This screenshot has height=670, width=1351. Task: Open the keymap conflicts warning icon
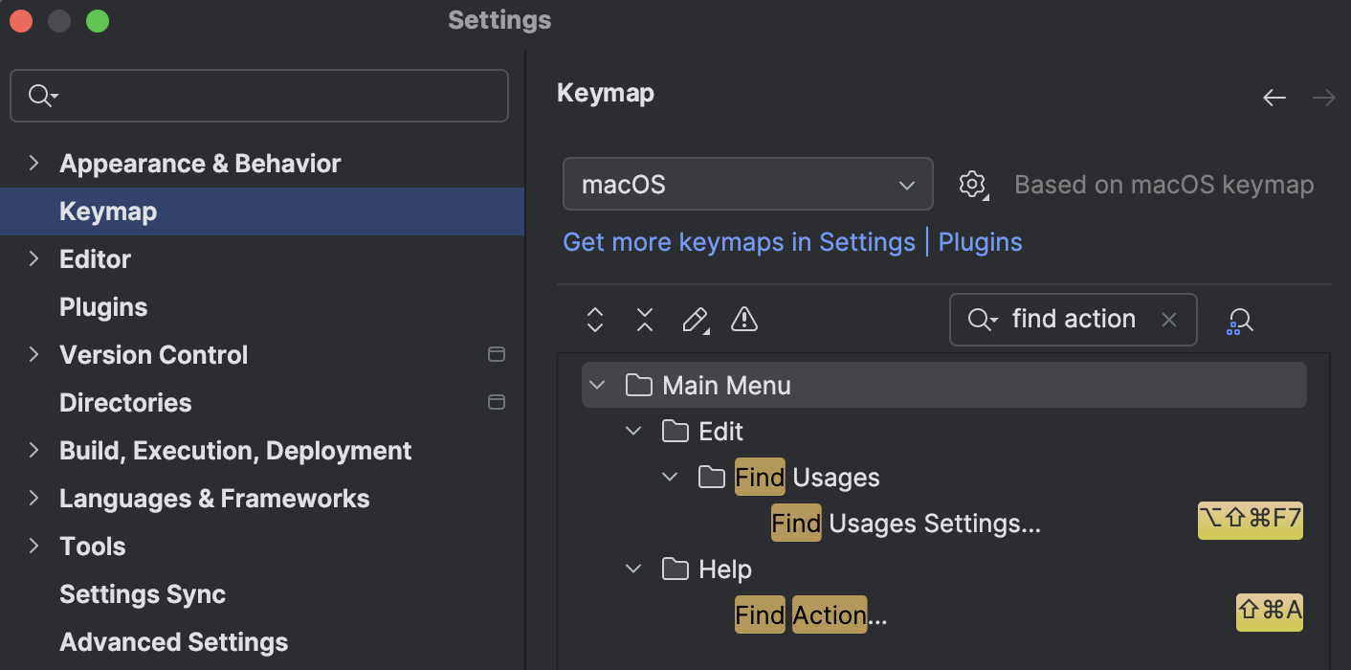(744, 320)
